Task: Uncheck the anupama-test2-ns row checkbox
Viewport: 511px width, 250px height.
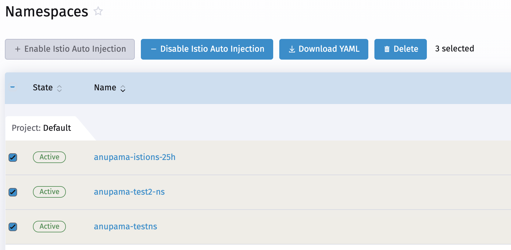Action: tap(13, 192)
